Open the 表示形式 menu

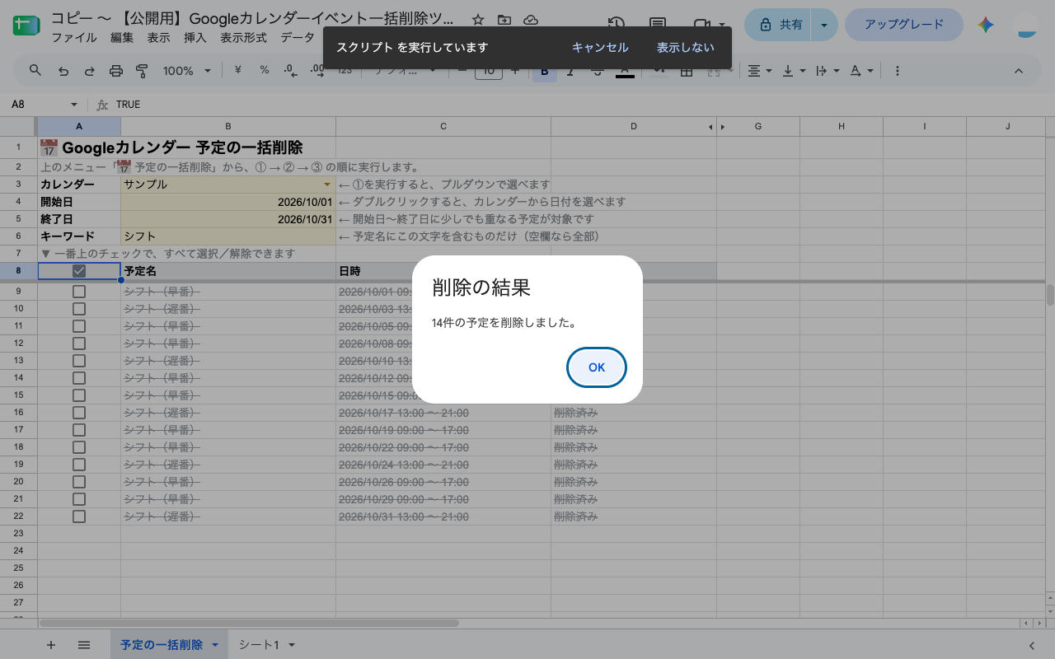(244, 37)
